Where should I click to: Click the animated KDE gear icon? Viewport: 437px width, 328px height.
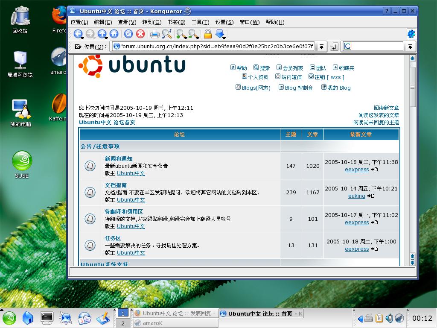[x=411, y=34]
